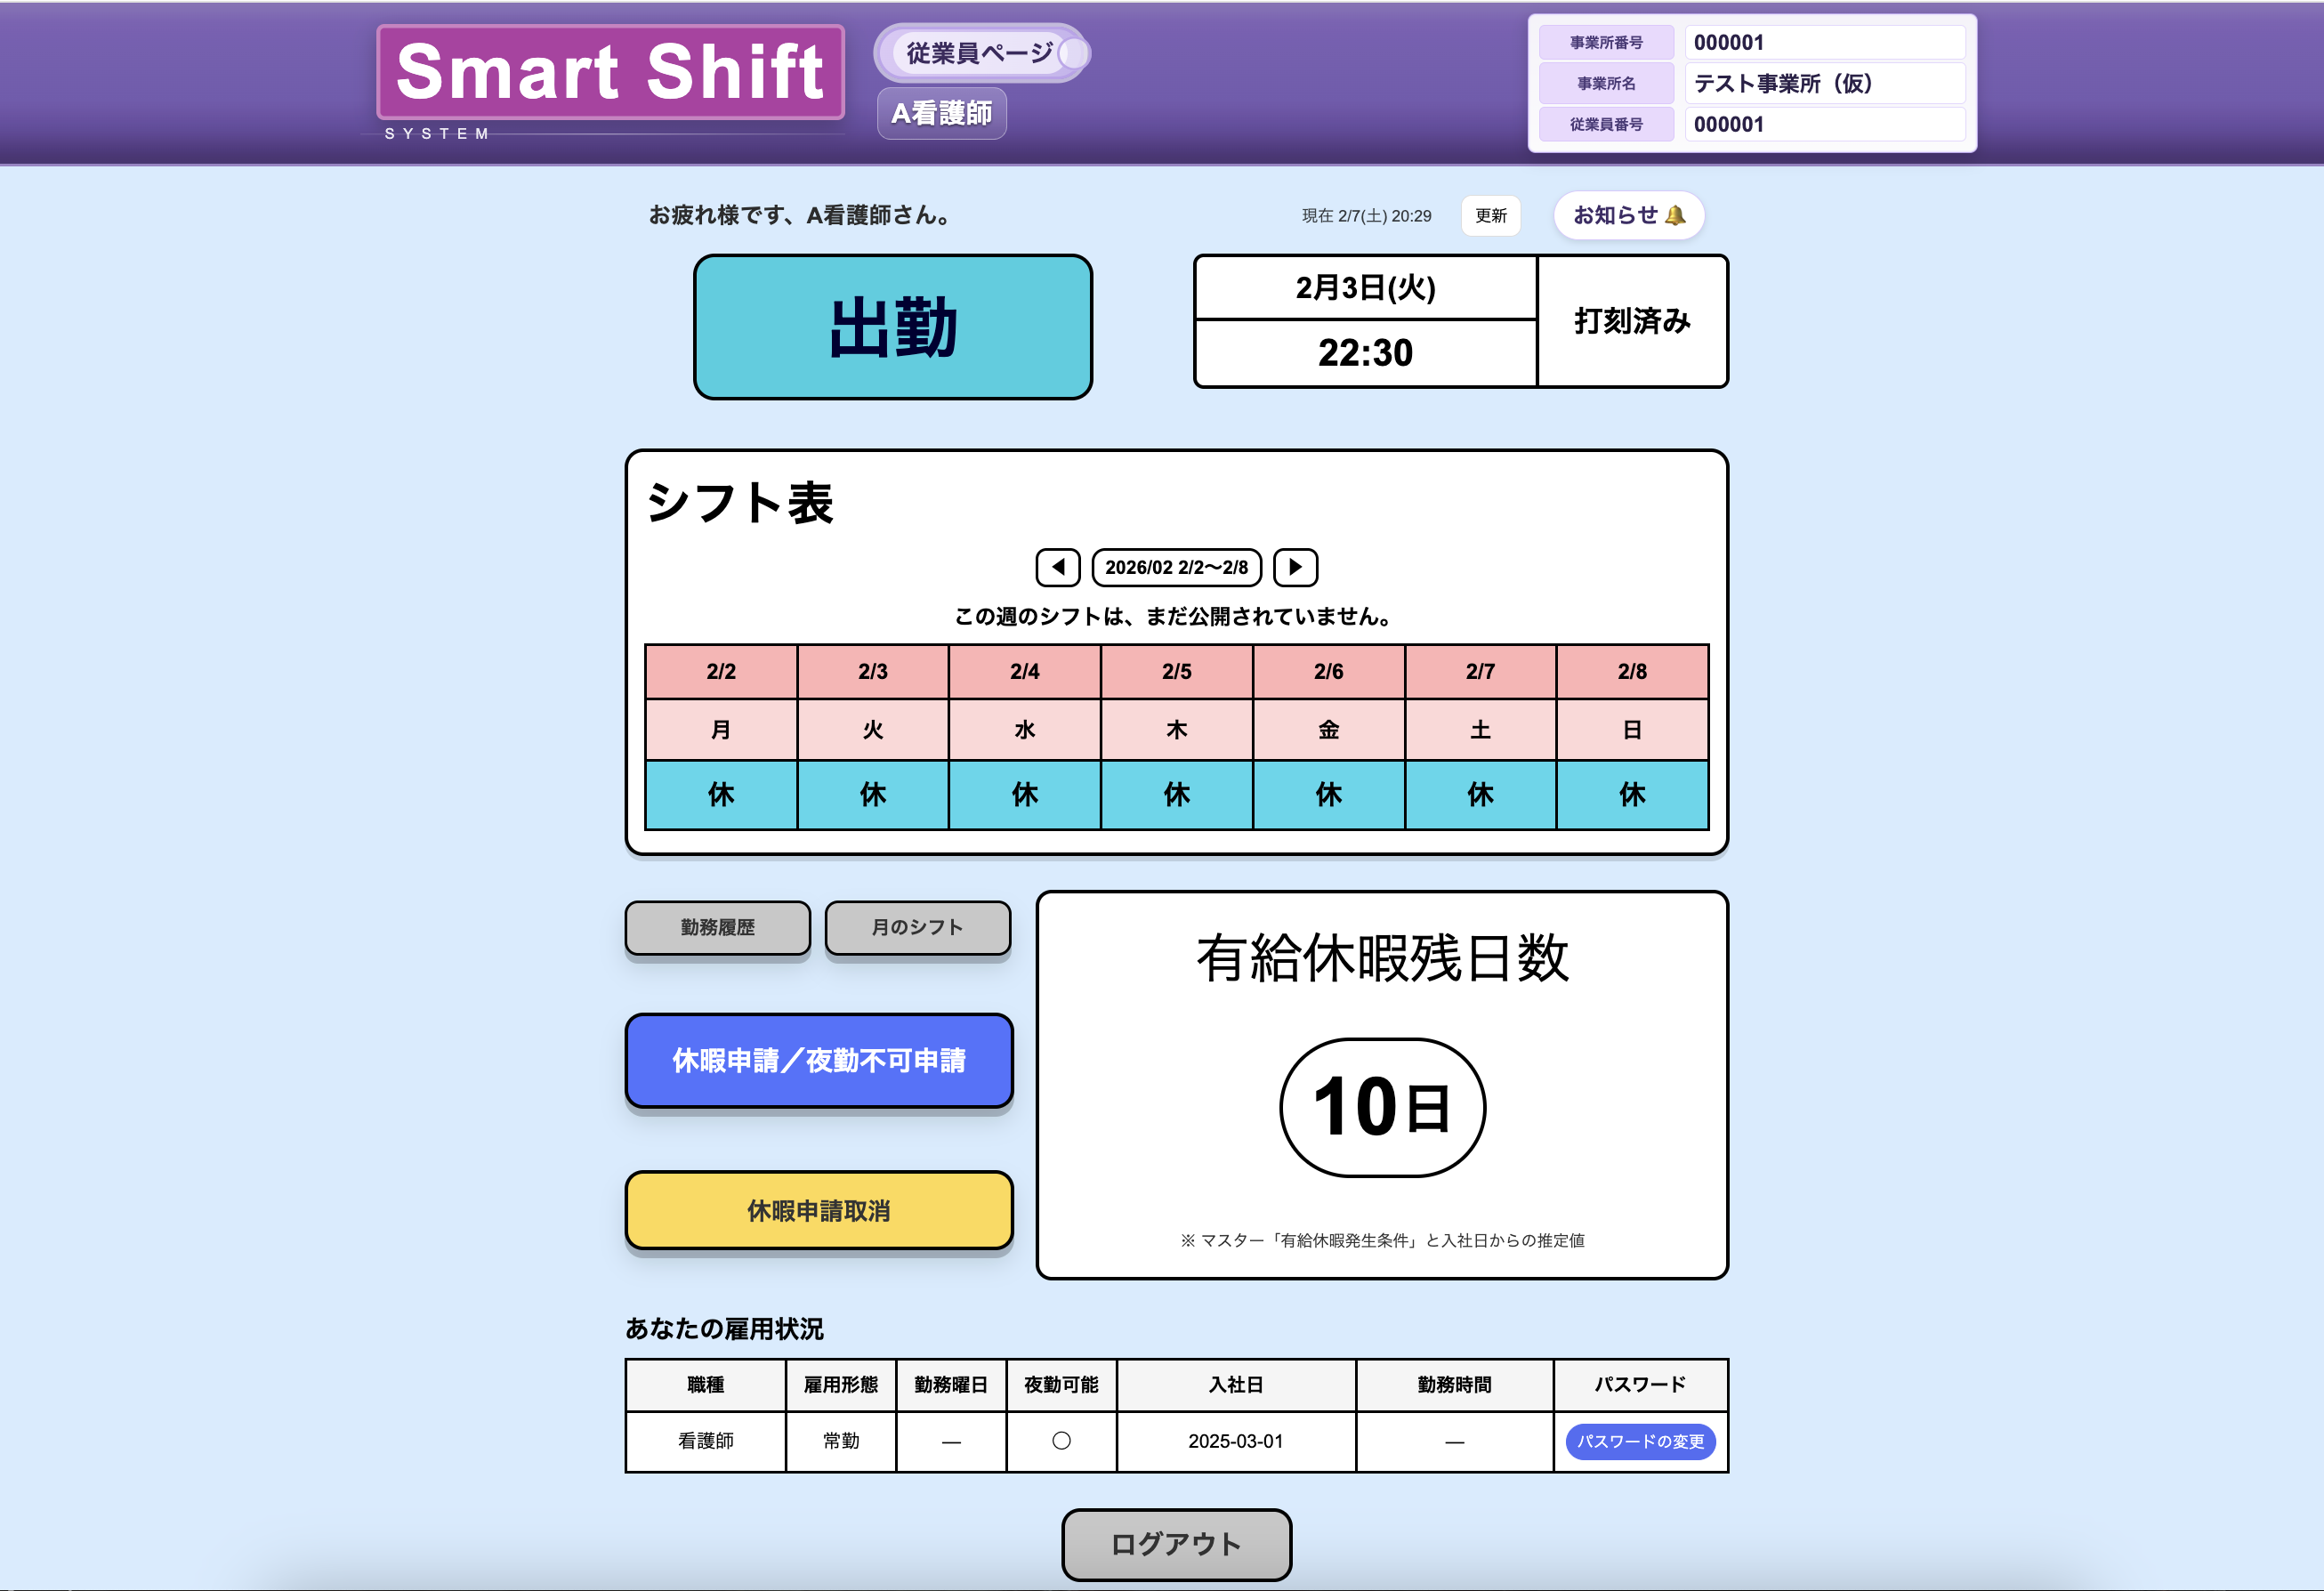Refresh time with 更新 button

click(x=1490, y=215)
